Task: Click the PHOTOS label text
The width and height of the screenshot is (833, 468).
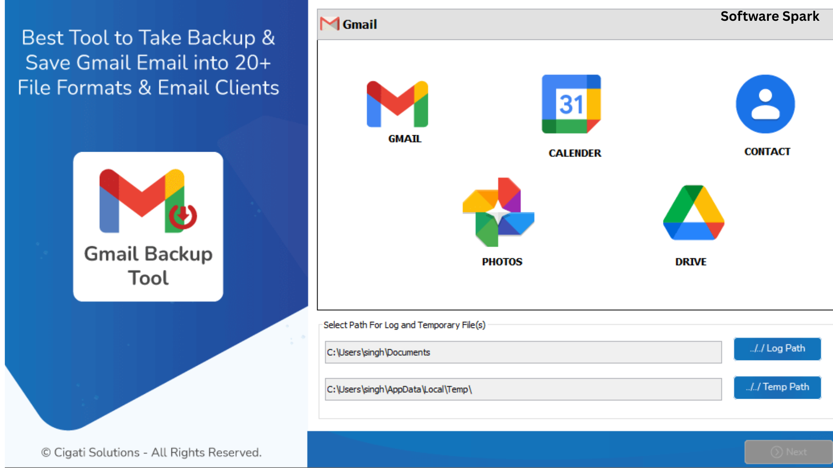Action: 502,262
